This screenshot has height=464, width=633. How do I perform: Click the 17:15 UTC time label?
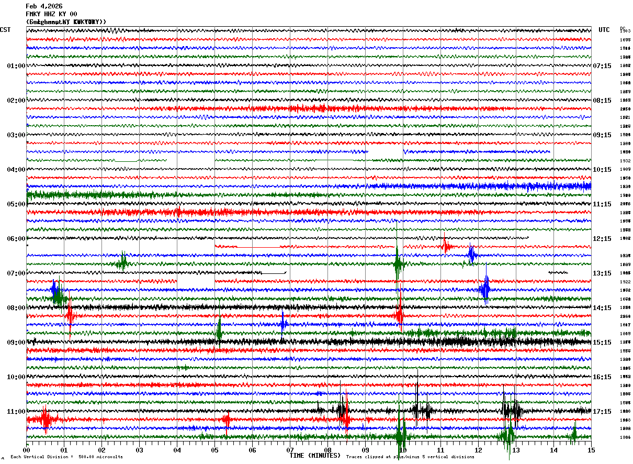(602, 412)
